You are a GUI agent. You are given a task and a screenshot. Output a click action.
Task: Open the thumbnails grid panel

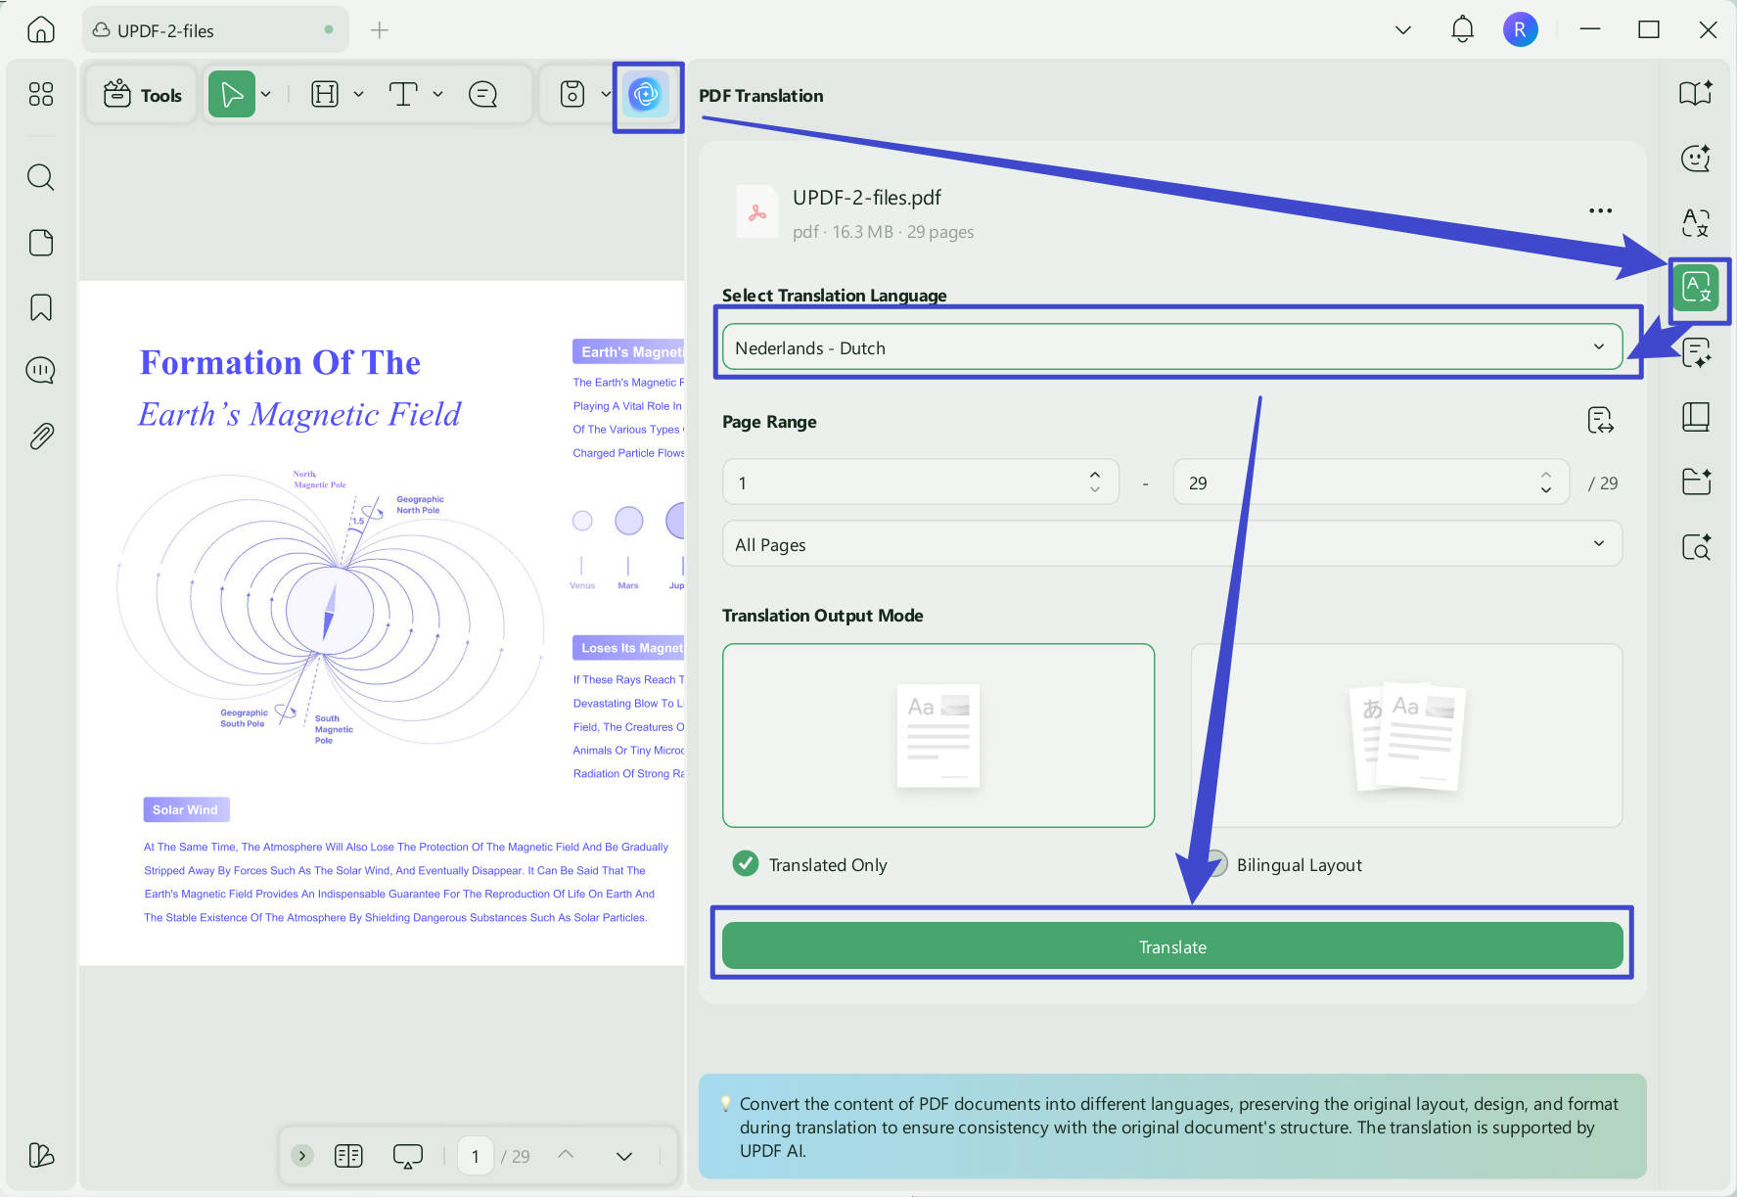41,94
